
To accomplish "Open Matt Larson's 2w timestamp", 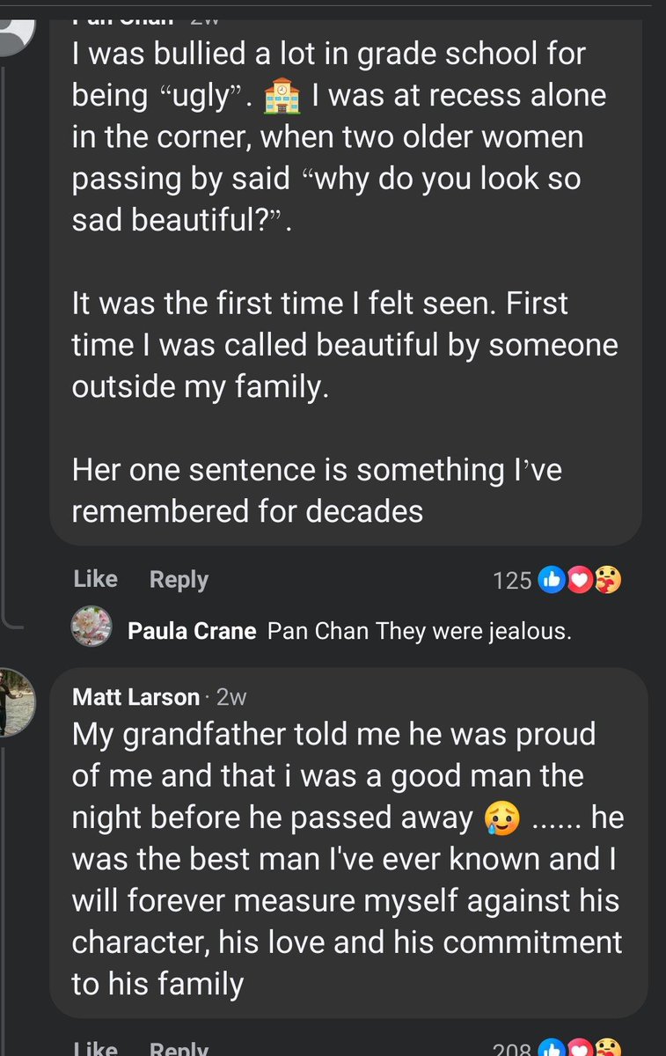I will pyautogui.click(x=231, y=698).
